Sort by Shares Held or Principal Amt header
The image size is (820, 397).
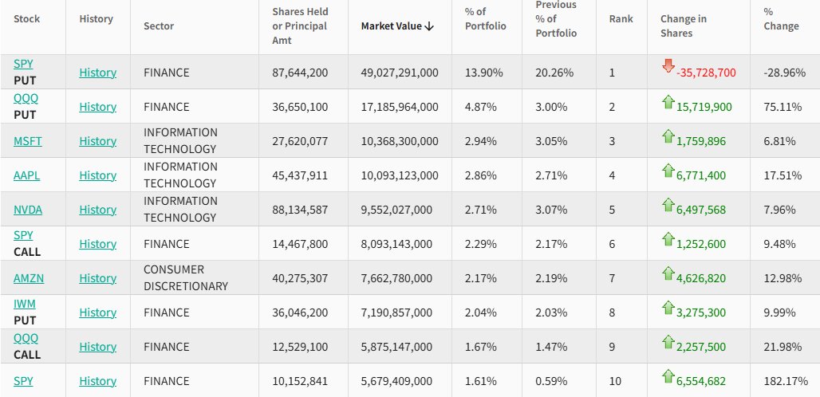pos(300,26)
